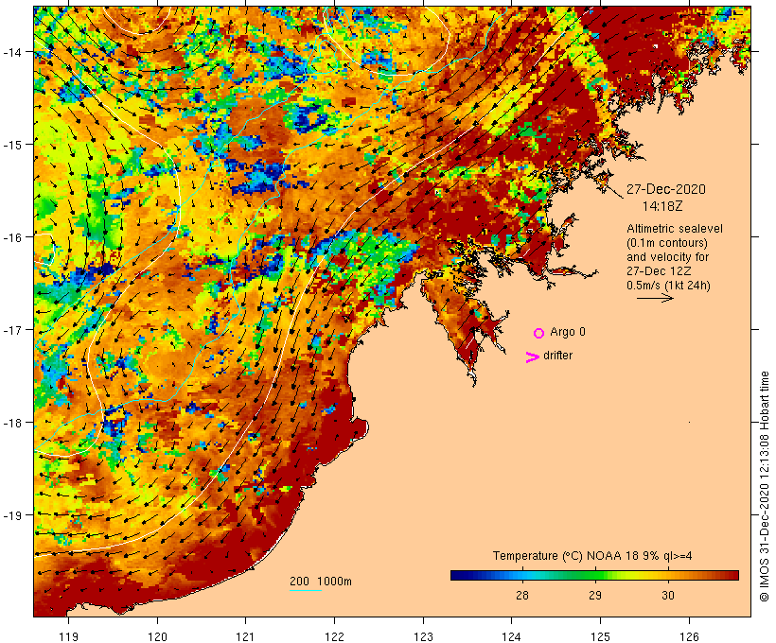Click the '0.5m/s (1kt 24h)' text
Screen dimensions: 776x643
[669, 286]
